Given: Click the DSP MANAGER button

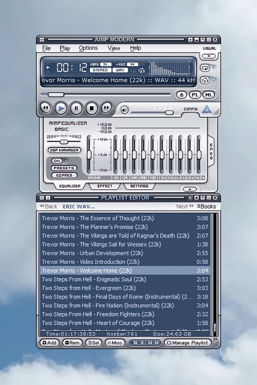Looking at the screenshot, I should point(64,150).
